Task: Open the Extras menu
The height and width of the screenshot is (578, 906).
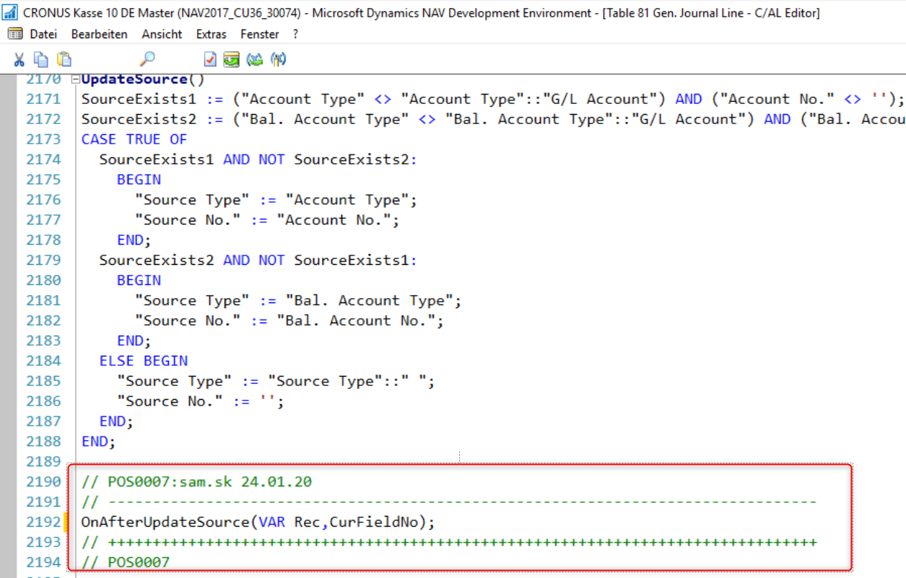Action: (x=211, y=33)
